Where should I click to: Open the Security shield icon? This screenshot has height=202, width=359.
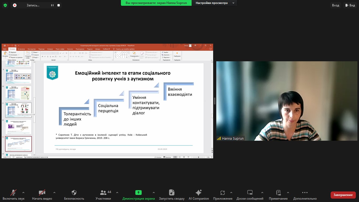[74, 193]
